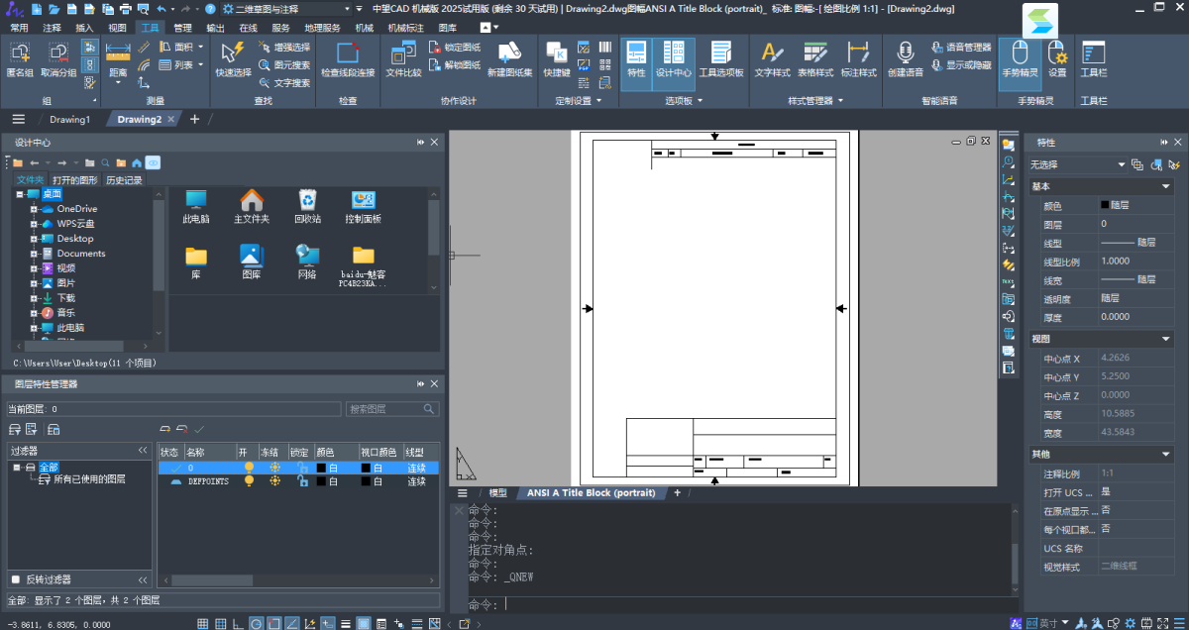Image resolution: width=1189 pixels, height=630 pixels.
Task: Click the 创建语音 create voice icon
Action: click(x=905, y=53)
